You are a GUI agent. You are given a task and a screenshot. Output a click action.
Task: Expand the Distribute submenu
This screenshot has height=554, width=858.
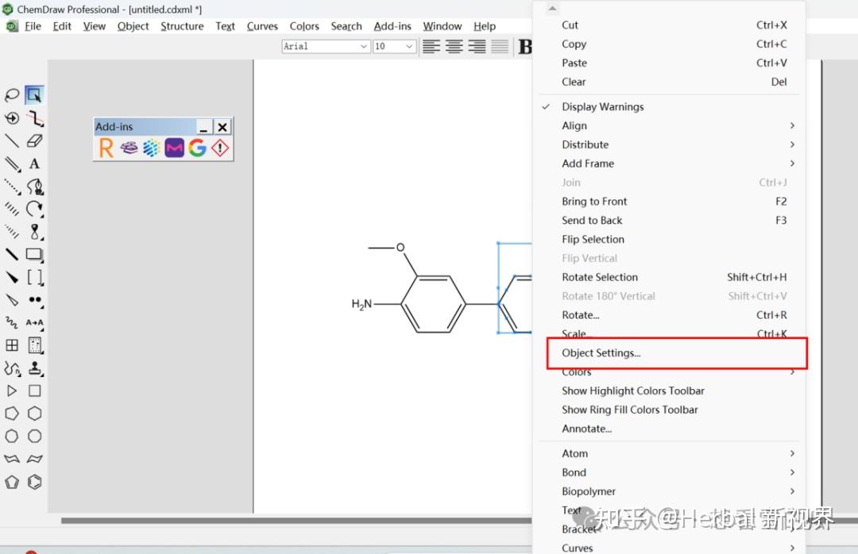tap(669, 144)
